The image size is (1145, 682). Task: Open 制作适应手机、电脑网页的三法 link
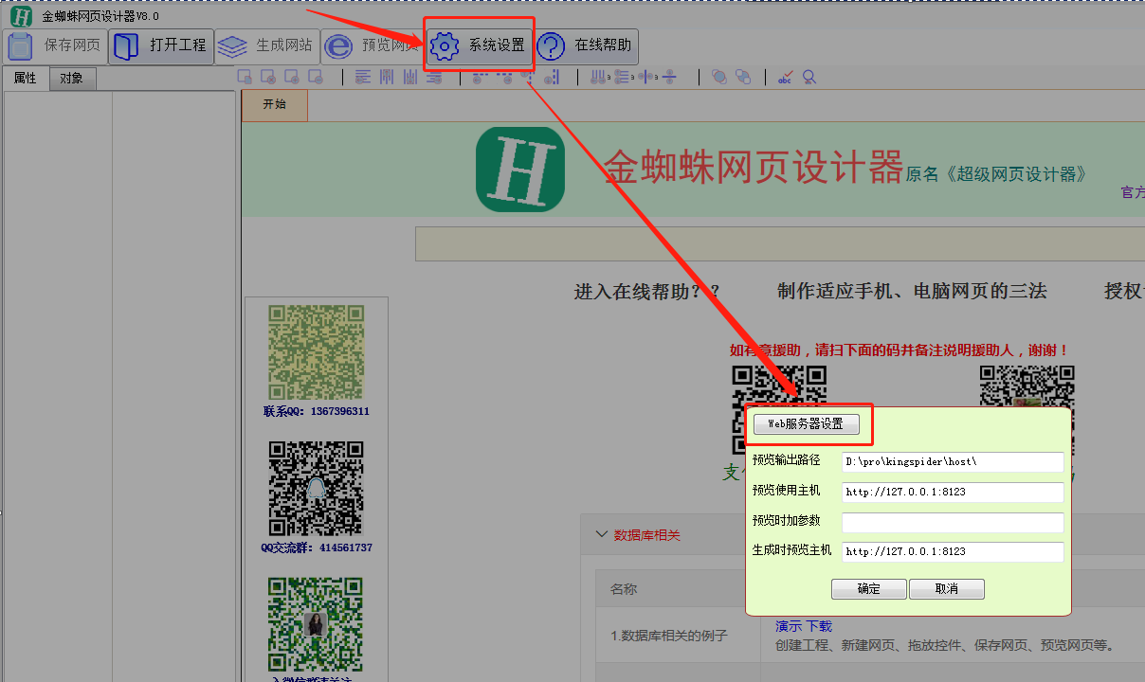(912, 292)
